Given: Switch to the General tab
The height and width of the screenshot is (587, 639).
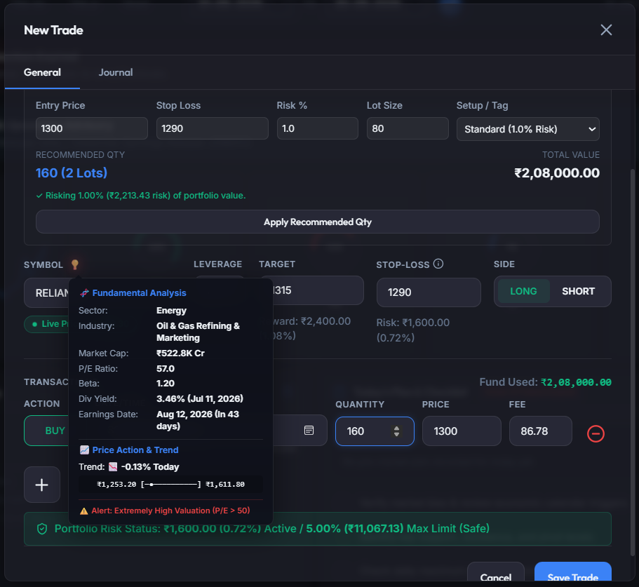Looking at the screenshot, I should 42,72.
